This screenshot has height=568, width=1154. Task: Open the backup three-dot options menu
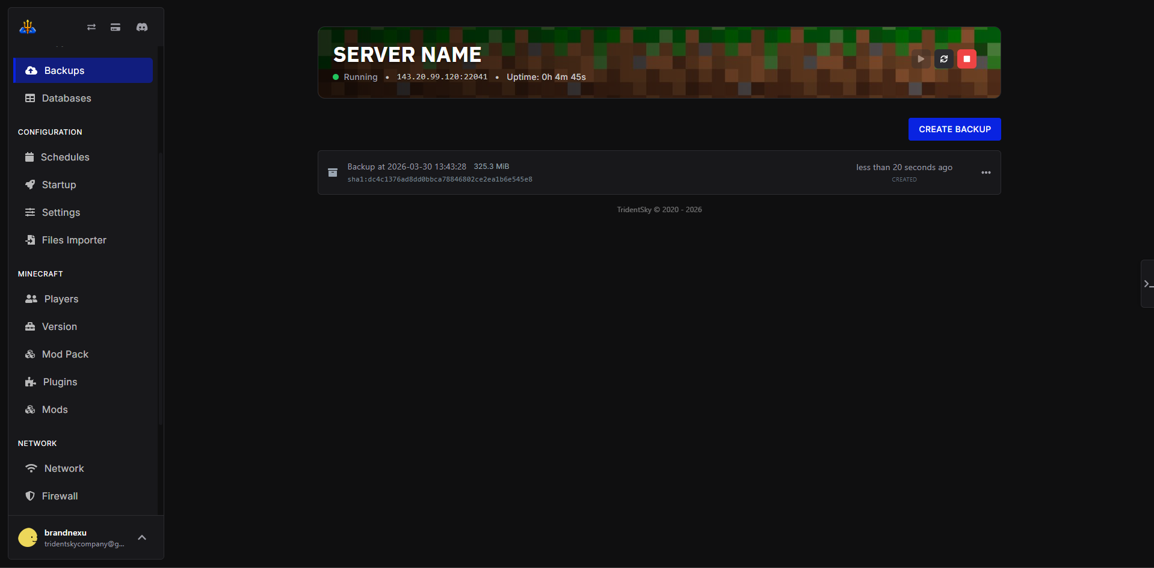pos(986,173)
